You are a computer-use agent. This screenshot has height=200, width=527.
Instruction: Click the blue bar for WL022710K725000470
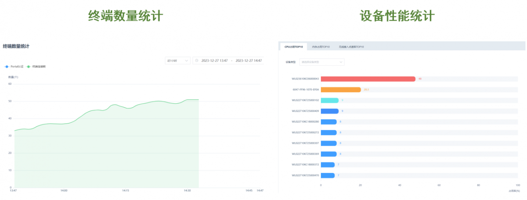click(x=328, y=175)
